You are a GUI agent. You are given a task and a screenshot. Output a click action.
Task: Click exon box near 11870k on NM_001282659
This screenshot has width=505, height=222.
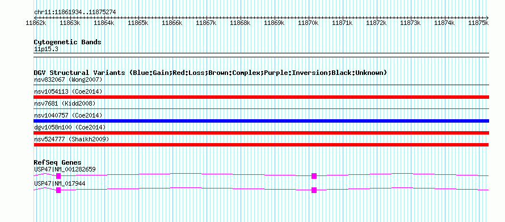tap(314, 176)
